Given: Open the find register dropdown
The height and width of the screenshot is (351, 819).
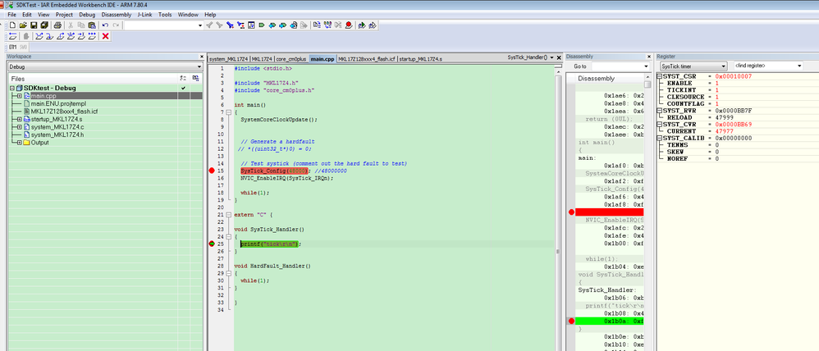Looking at the screenshot, I should [x=799, y=66].
